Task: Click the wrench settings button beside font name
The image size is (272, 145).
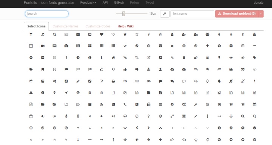Action: [x=164, y=14]
